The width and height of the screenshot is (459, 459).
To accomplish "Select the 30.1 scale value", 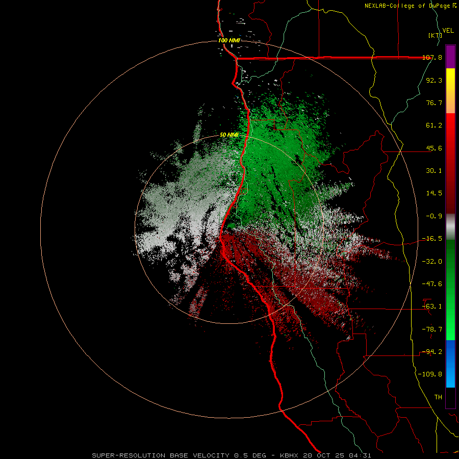I will coord(434,171).
